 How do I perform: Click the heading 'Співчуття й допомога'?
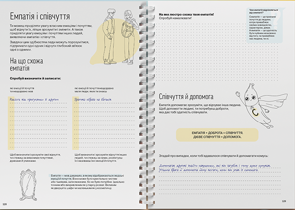186,97
